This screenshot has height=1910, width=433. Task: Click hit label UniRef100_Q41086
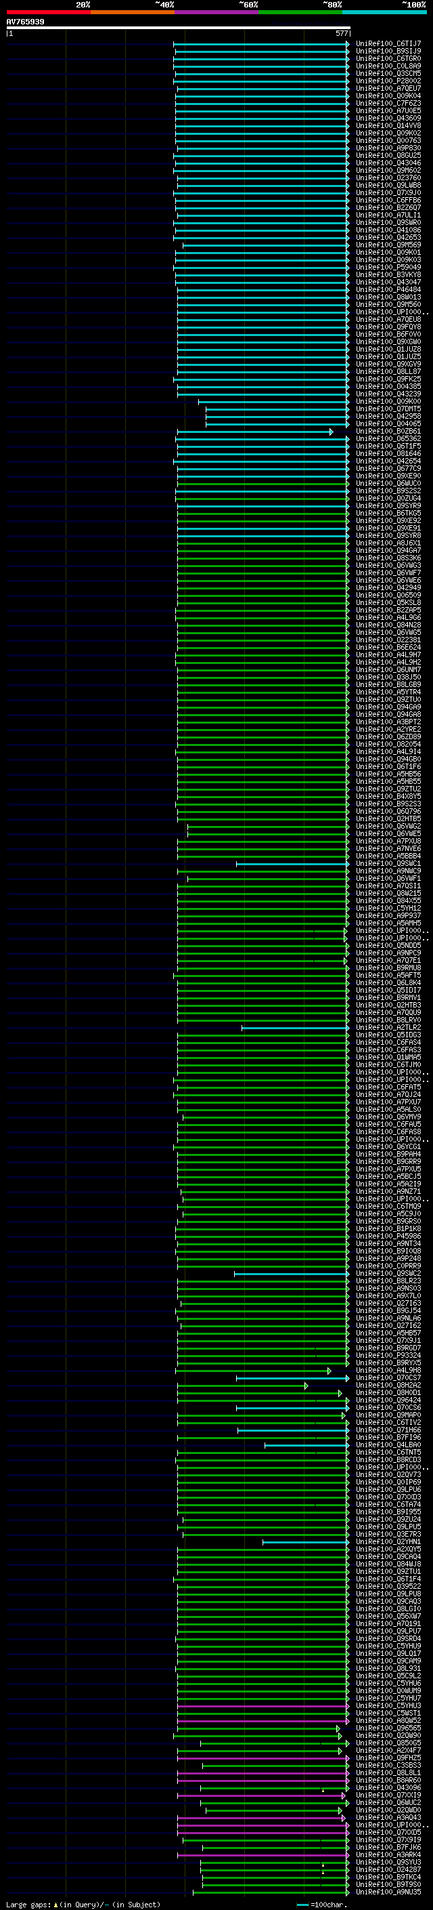[x=388, y=230]
